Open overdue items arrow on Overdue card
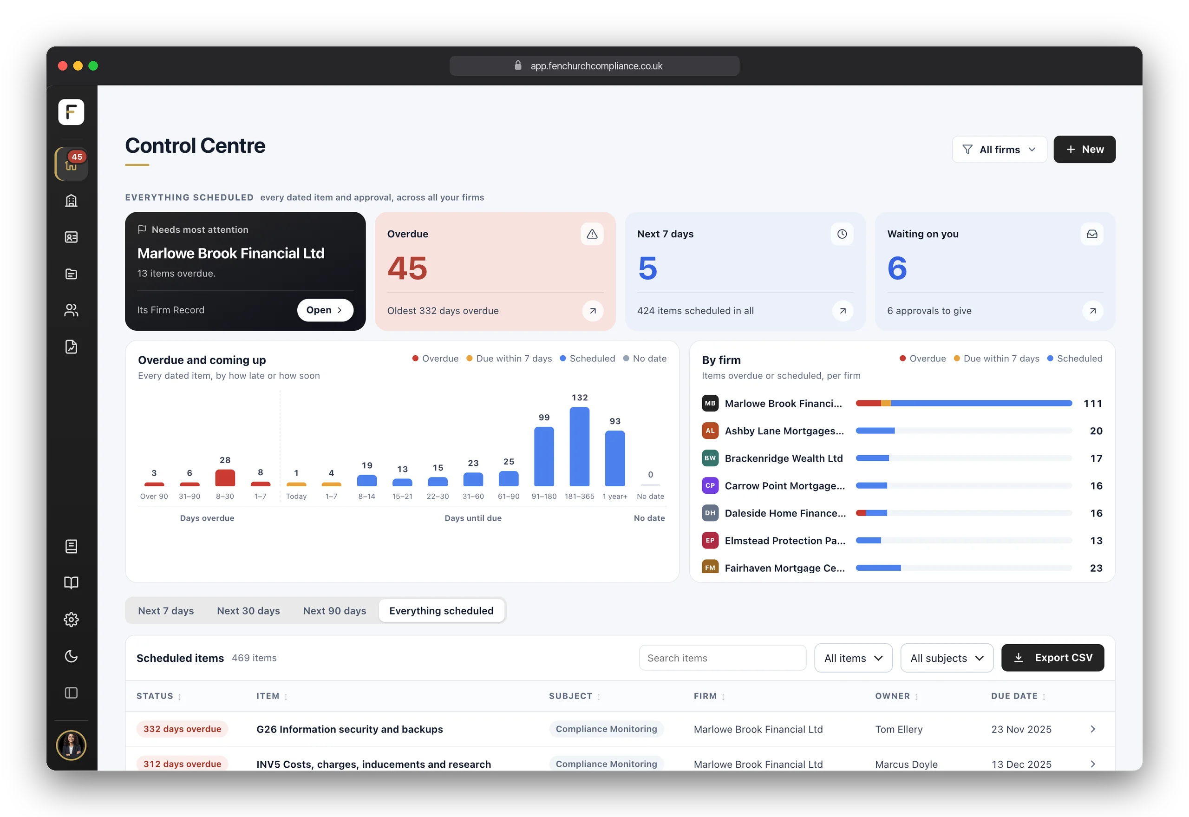The width and height of the screenshot is (1189, 817). point(593,311)
